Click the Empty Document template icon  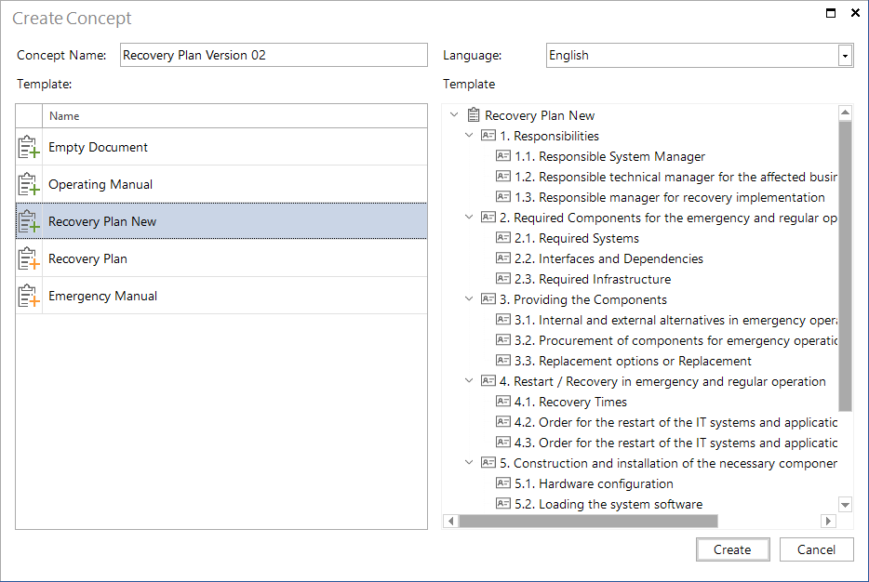[29, 147]
